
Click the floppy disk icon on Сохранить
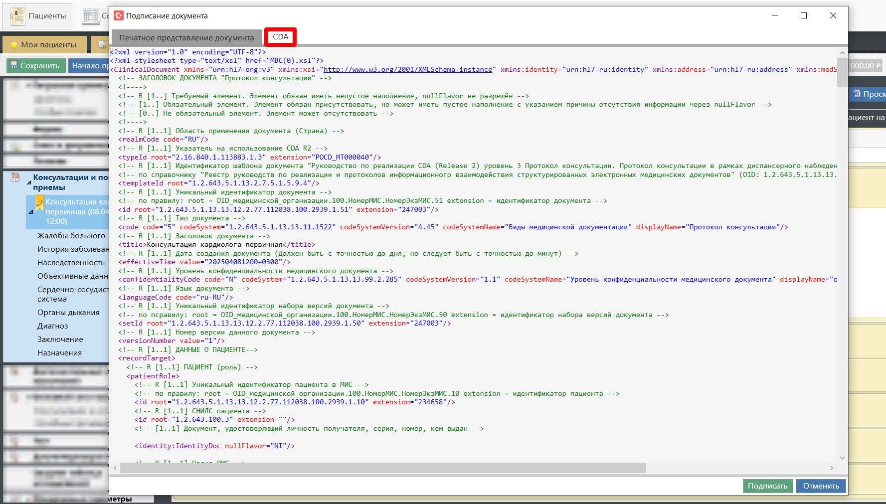(14, 65)
